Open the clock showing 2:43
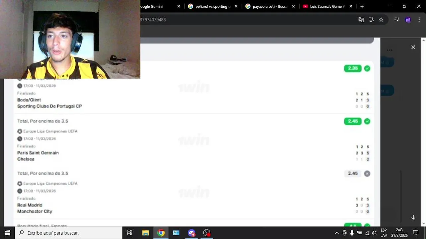 399,233
